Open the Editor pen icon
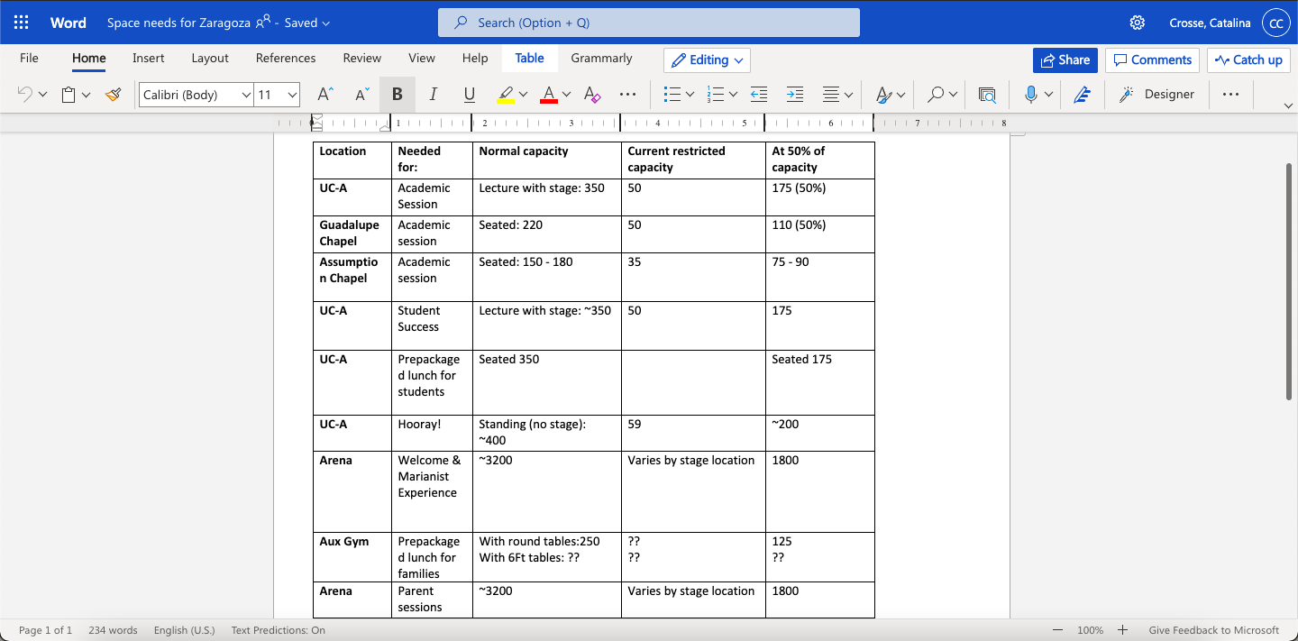 (1083, 95)
